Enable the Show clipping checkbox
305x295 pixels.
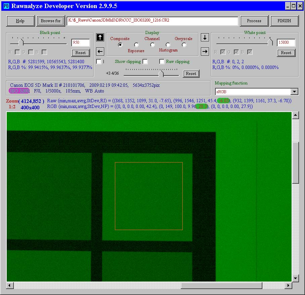145,62
